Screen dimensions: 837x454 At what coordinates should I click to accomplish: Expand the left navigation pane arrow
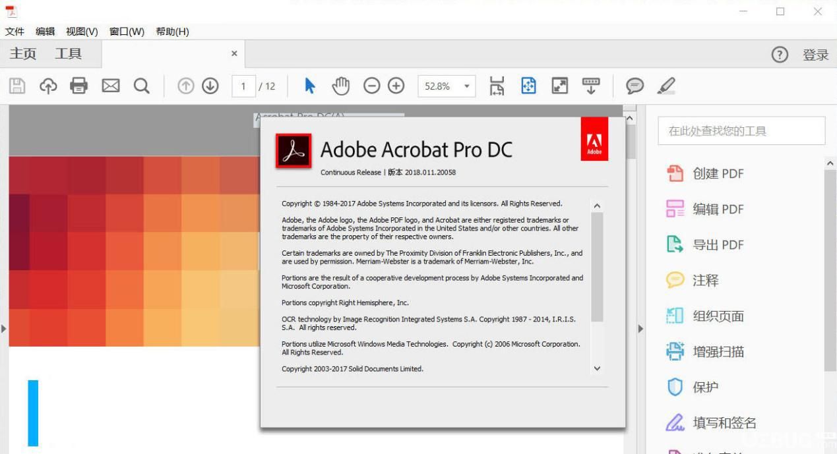tap(4, 327)
